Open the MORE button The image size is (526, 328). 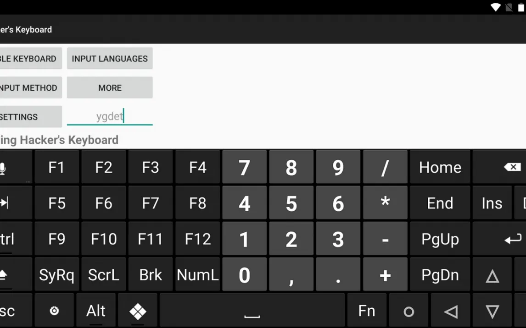click(110, 87)
